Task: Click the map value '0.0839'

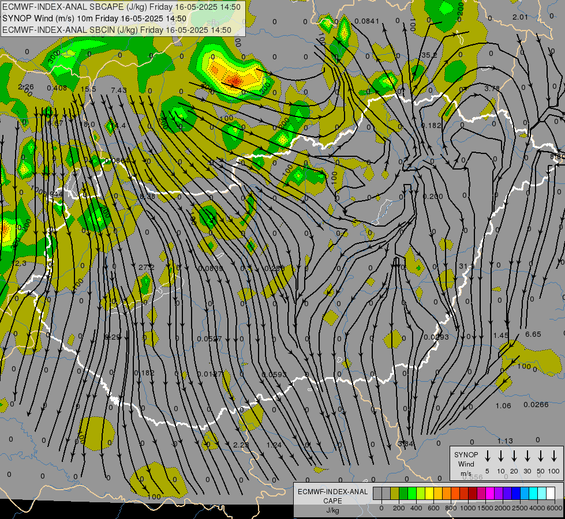Action: pos(211,268)
